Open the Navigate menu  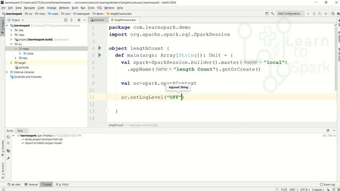tap(30, 8)
